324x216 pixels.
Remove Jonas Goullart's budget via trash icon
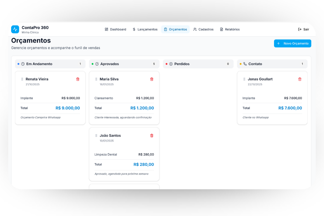click(x=299, y=79)
